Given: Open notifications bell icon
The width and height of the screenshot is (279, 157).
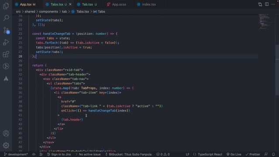Looking at the screenshot, I should coord(273,154).
